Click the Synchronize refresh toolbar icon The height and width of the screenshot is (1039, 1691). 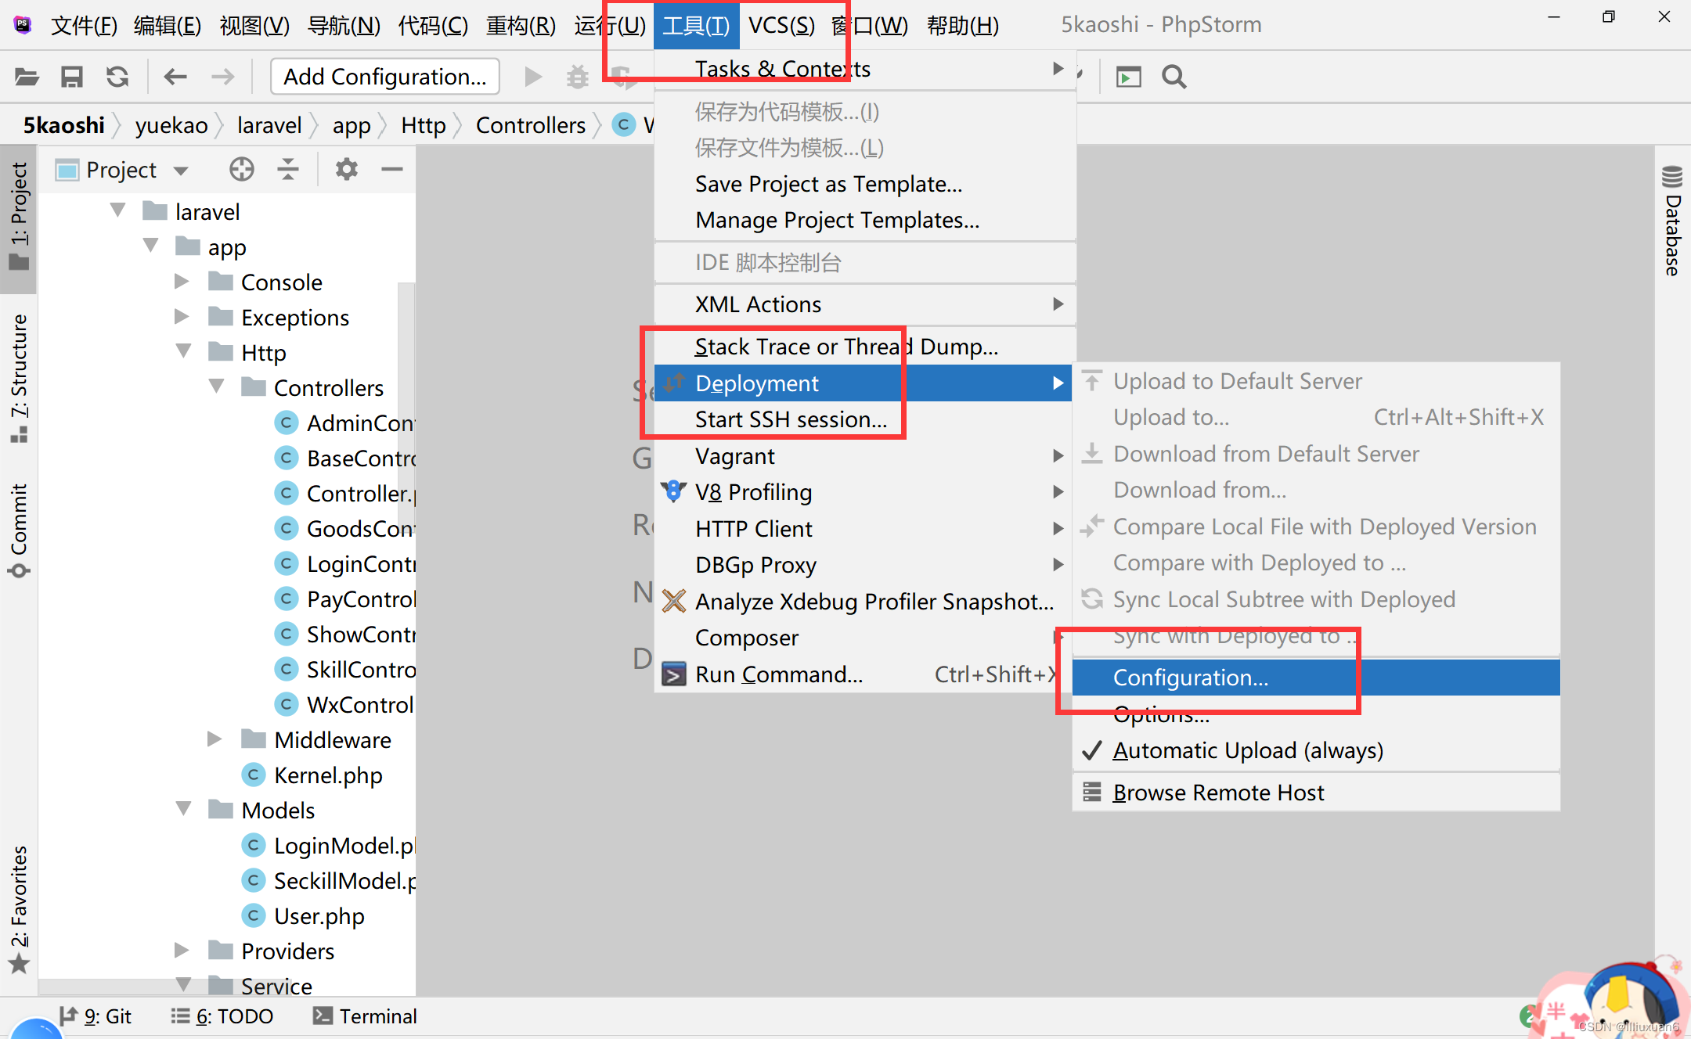click(117, 77)
